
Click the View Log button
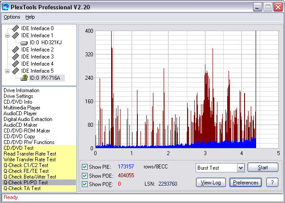(x=211, y=182)
